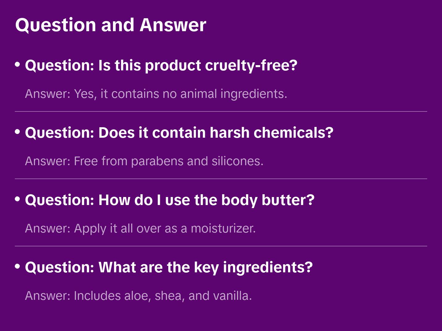Click the word "moisturizer" in the third answer
The image size is (442, 331).
click(223, 228)
